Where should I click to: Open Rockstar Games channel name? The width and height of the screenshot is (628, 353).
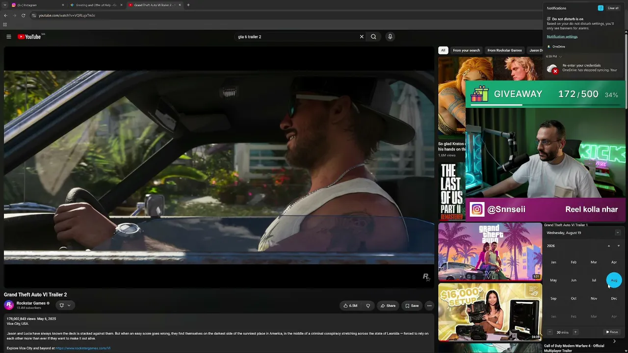pyautogui.click(x=31, y=303)
